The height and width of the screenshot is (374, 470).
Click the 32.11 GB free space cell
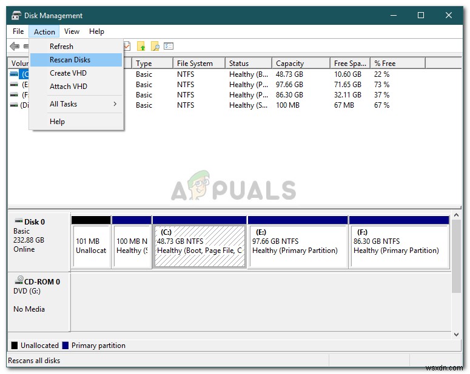pos(347,95)
